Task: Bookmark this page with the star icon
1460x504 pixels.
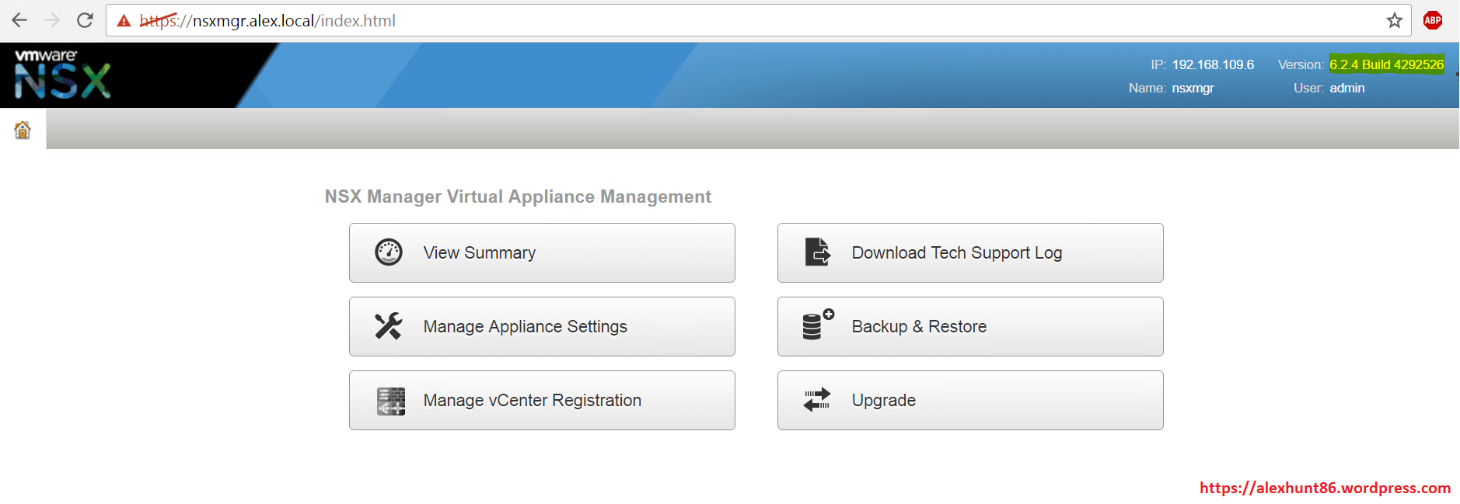Action: click(1394, 21)
